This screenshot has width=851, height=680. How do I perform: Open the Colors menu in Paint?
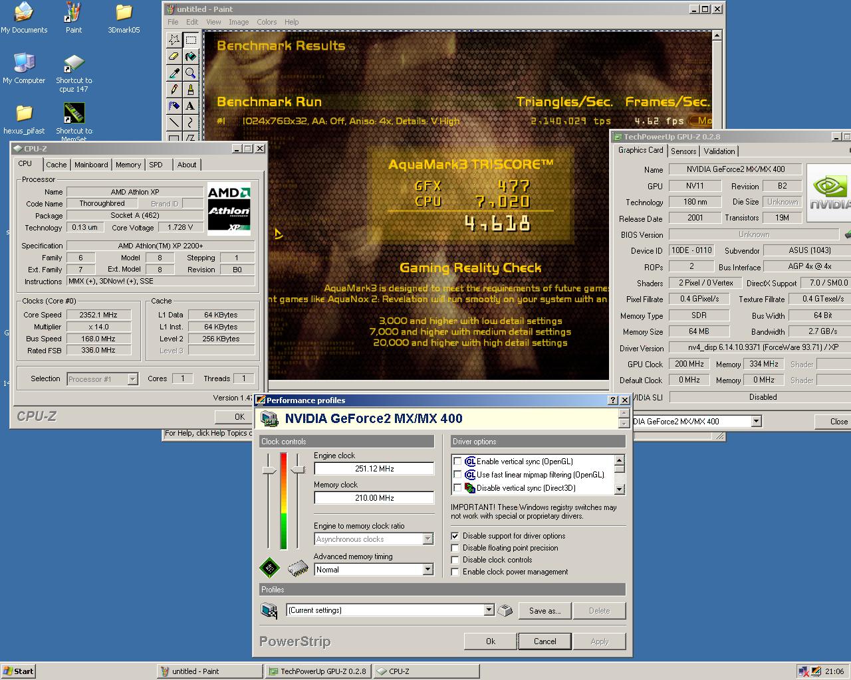267,22
